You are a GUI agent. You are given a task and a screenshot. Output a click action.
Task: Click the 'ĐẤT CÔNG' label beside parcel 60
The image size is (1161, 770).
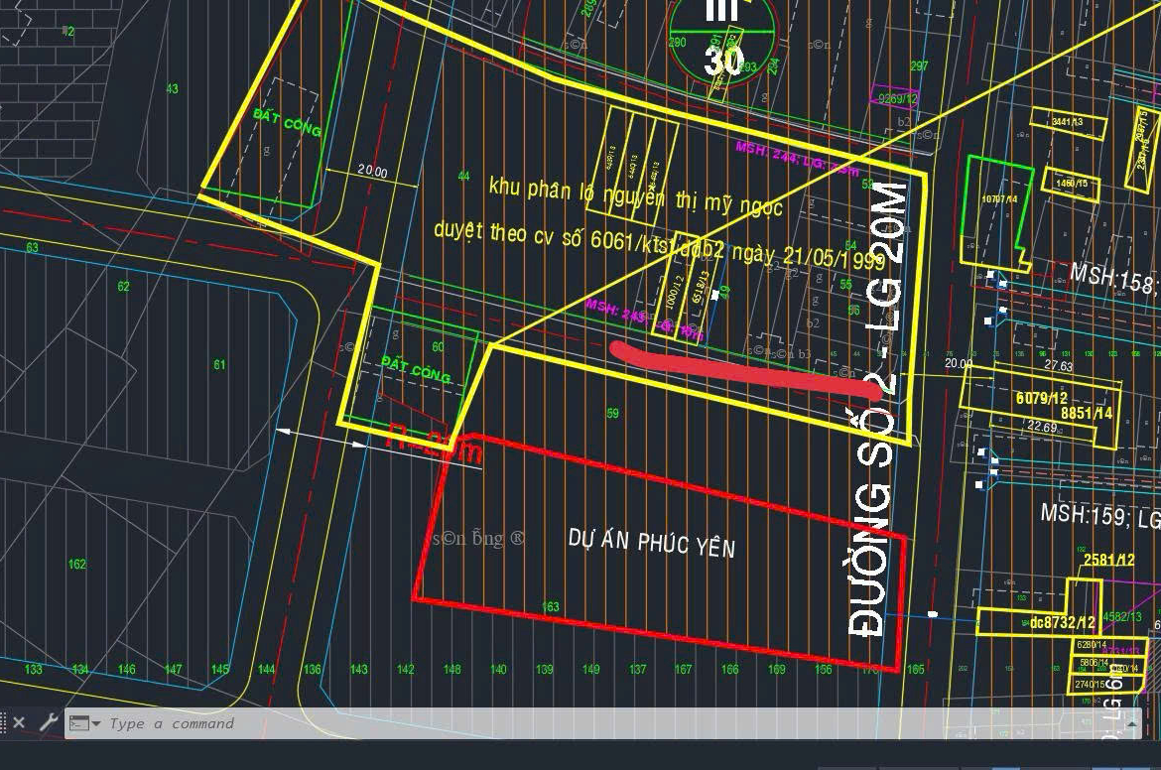[416, 370]
